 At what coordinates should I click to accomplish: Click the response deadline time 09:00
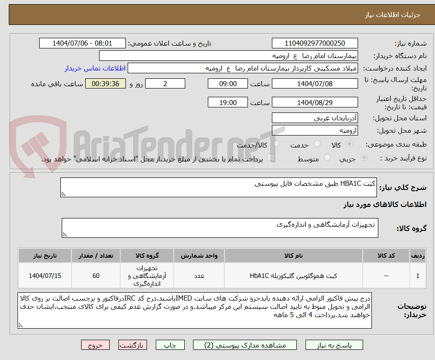(228, 83)
